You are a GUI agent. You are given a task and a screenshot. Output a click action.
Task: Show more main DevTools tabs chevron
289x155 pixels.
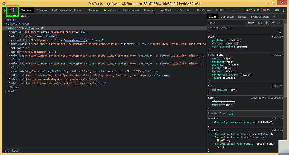232,10
